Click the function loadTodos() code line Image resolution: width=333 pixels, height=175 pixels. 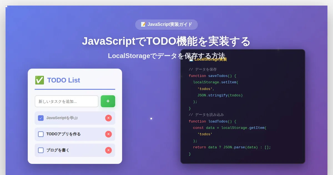pyautogui.click(x=212, y=122)
